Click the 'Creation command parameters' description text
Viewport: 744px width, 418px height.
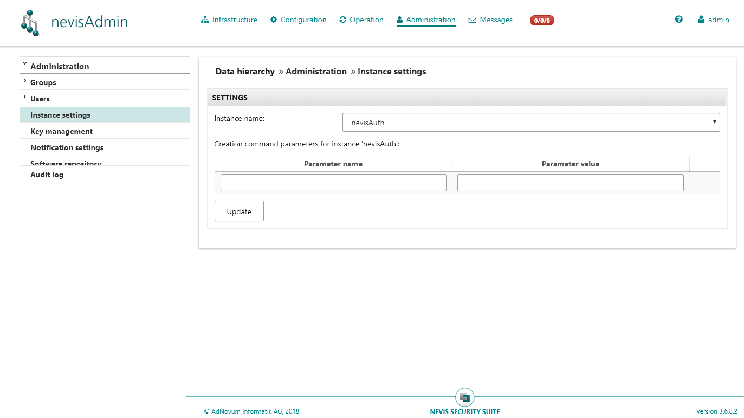[x=307, y=144]
